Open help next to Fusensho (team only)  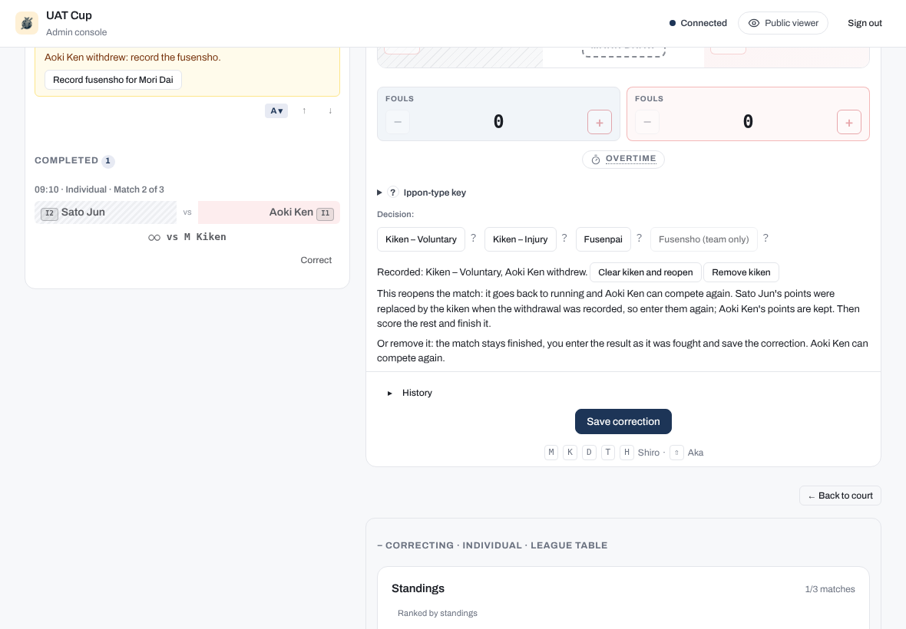[x=765, y=238]
